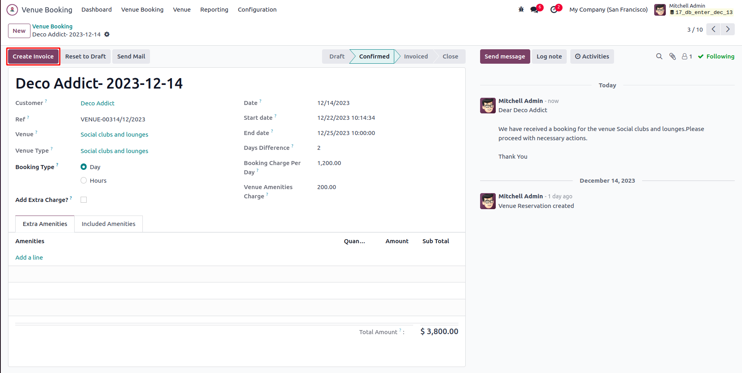742x373 pixels.
Task: Click the End date value 12/25/2023 10:00:00
Action: click(x=346, y=133)
